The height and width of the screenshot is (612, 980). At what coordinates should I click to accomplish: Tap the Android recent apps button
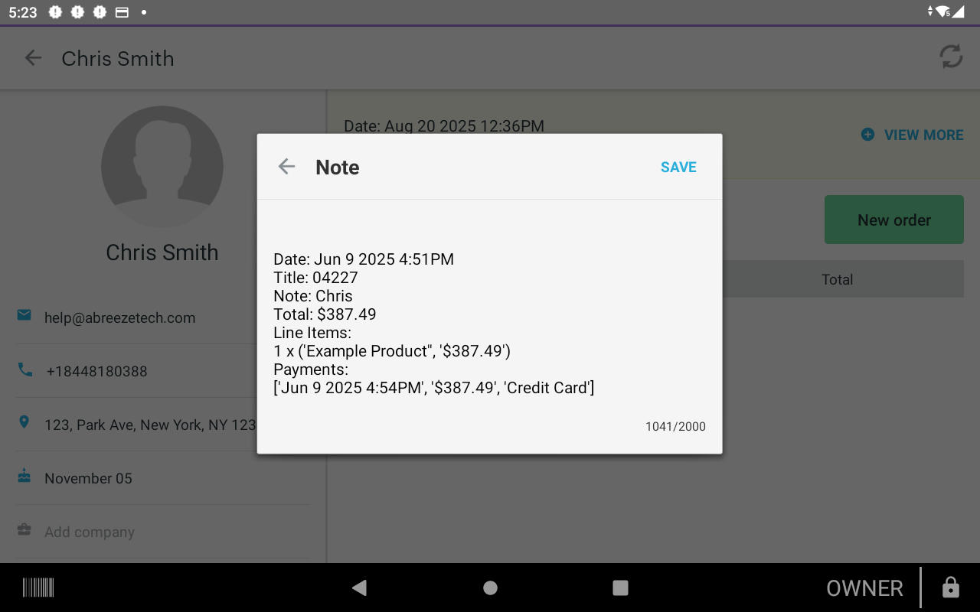(620, 588)
